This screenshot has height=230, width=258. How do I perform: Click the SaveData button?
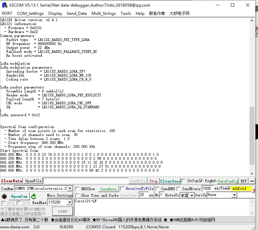click(x=108, y=189)
